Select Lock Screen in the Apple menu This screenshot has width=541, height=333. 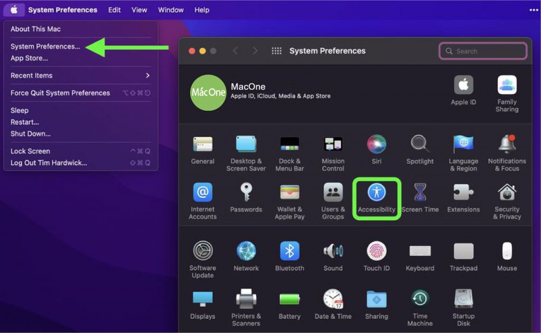(x=81, y=151)
